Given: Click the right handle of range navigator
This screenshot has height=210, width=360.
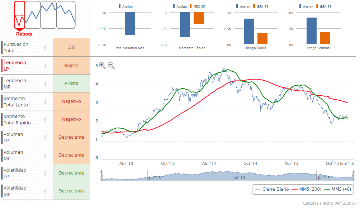Looking at the screenshot, I should coord(354,175).
